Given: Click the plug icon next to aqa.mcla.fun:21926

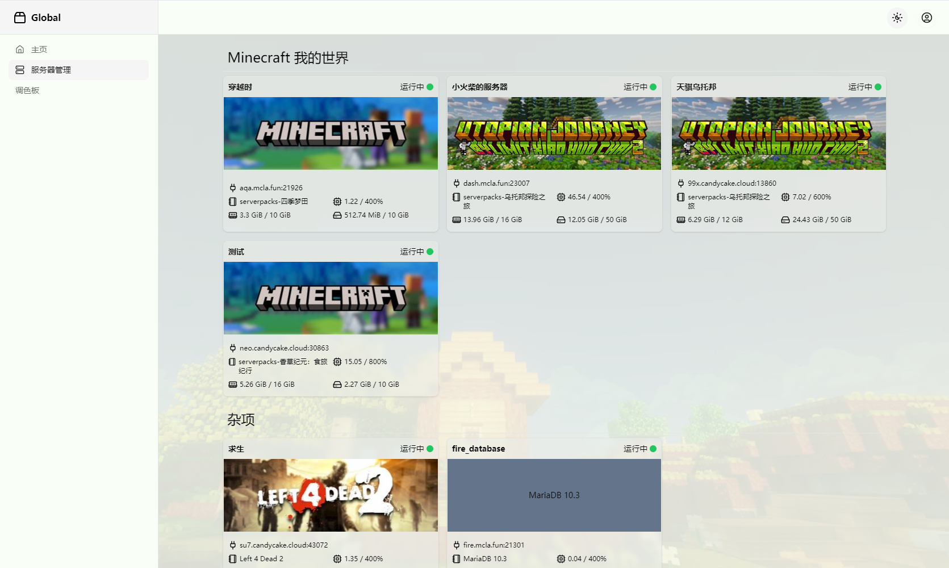Looking at the screenshot, I should (x=232, y=188).
